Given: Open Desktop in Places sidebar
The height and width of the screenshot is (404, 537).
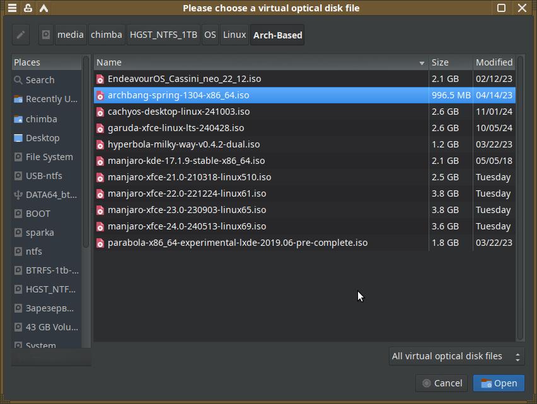Looking at the screenshot, I should [47, 138].
